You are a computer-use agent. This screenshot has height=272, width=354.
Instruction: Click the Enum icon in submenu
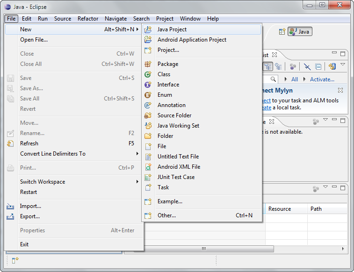click(x=148, y=95)
